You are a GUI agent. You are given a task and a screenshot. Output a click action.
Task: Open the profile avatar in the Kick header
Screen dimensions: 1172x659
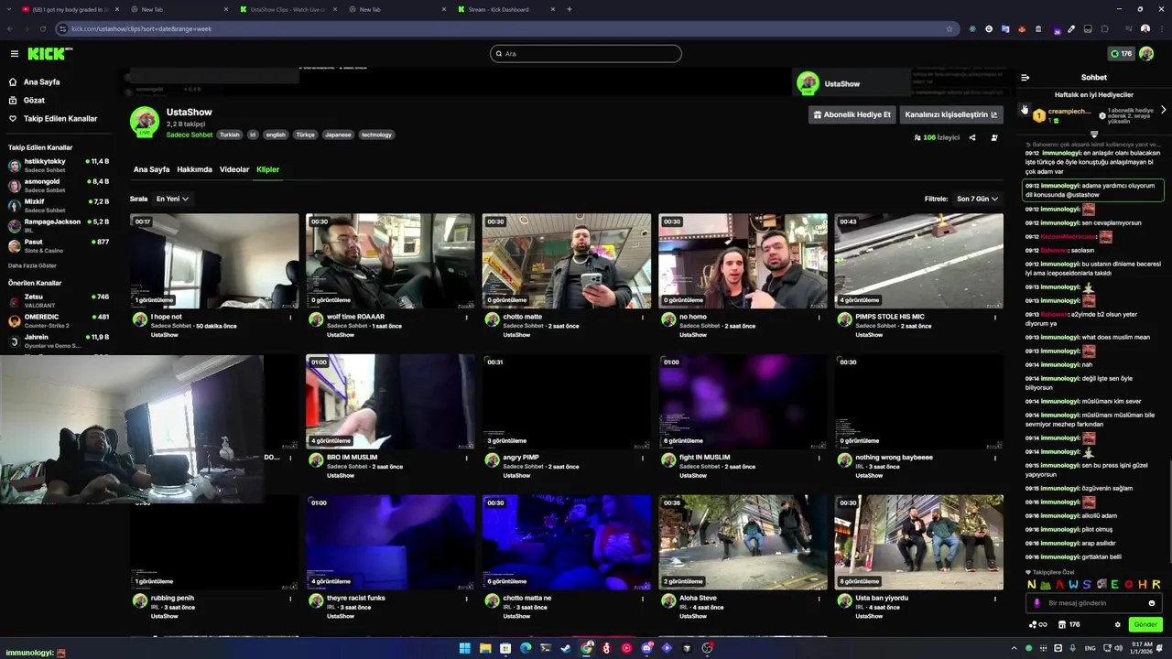click(1146, 54)
